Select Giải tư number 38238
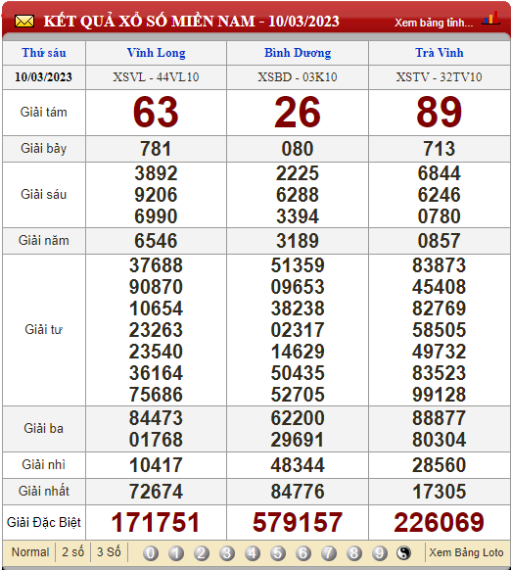Screen dimensions: 511x570 click(298, 309)
